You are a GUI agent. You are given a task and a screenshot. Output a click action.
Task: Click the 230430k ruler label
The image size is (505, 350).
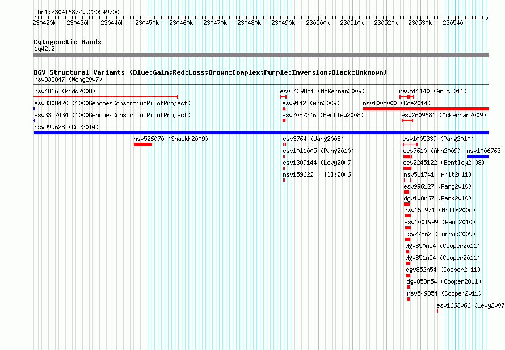click(78, 23)
